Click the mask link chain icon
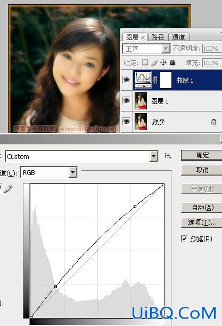 pos(155,80)
